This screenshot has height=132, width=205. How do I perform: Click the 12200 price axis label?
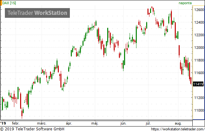pos(199,35)
